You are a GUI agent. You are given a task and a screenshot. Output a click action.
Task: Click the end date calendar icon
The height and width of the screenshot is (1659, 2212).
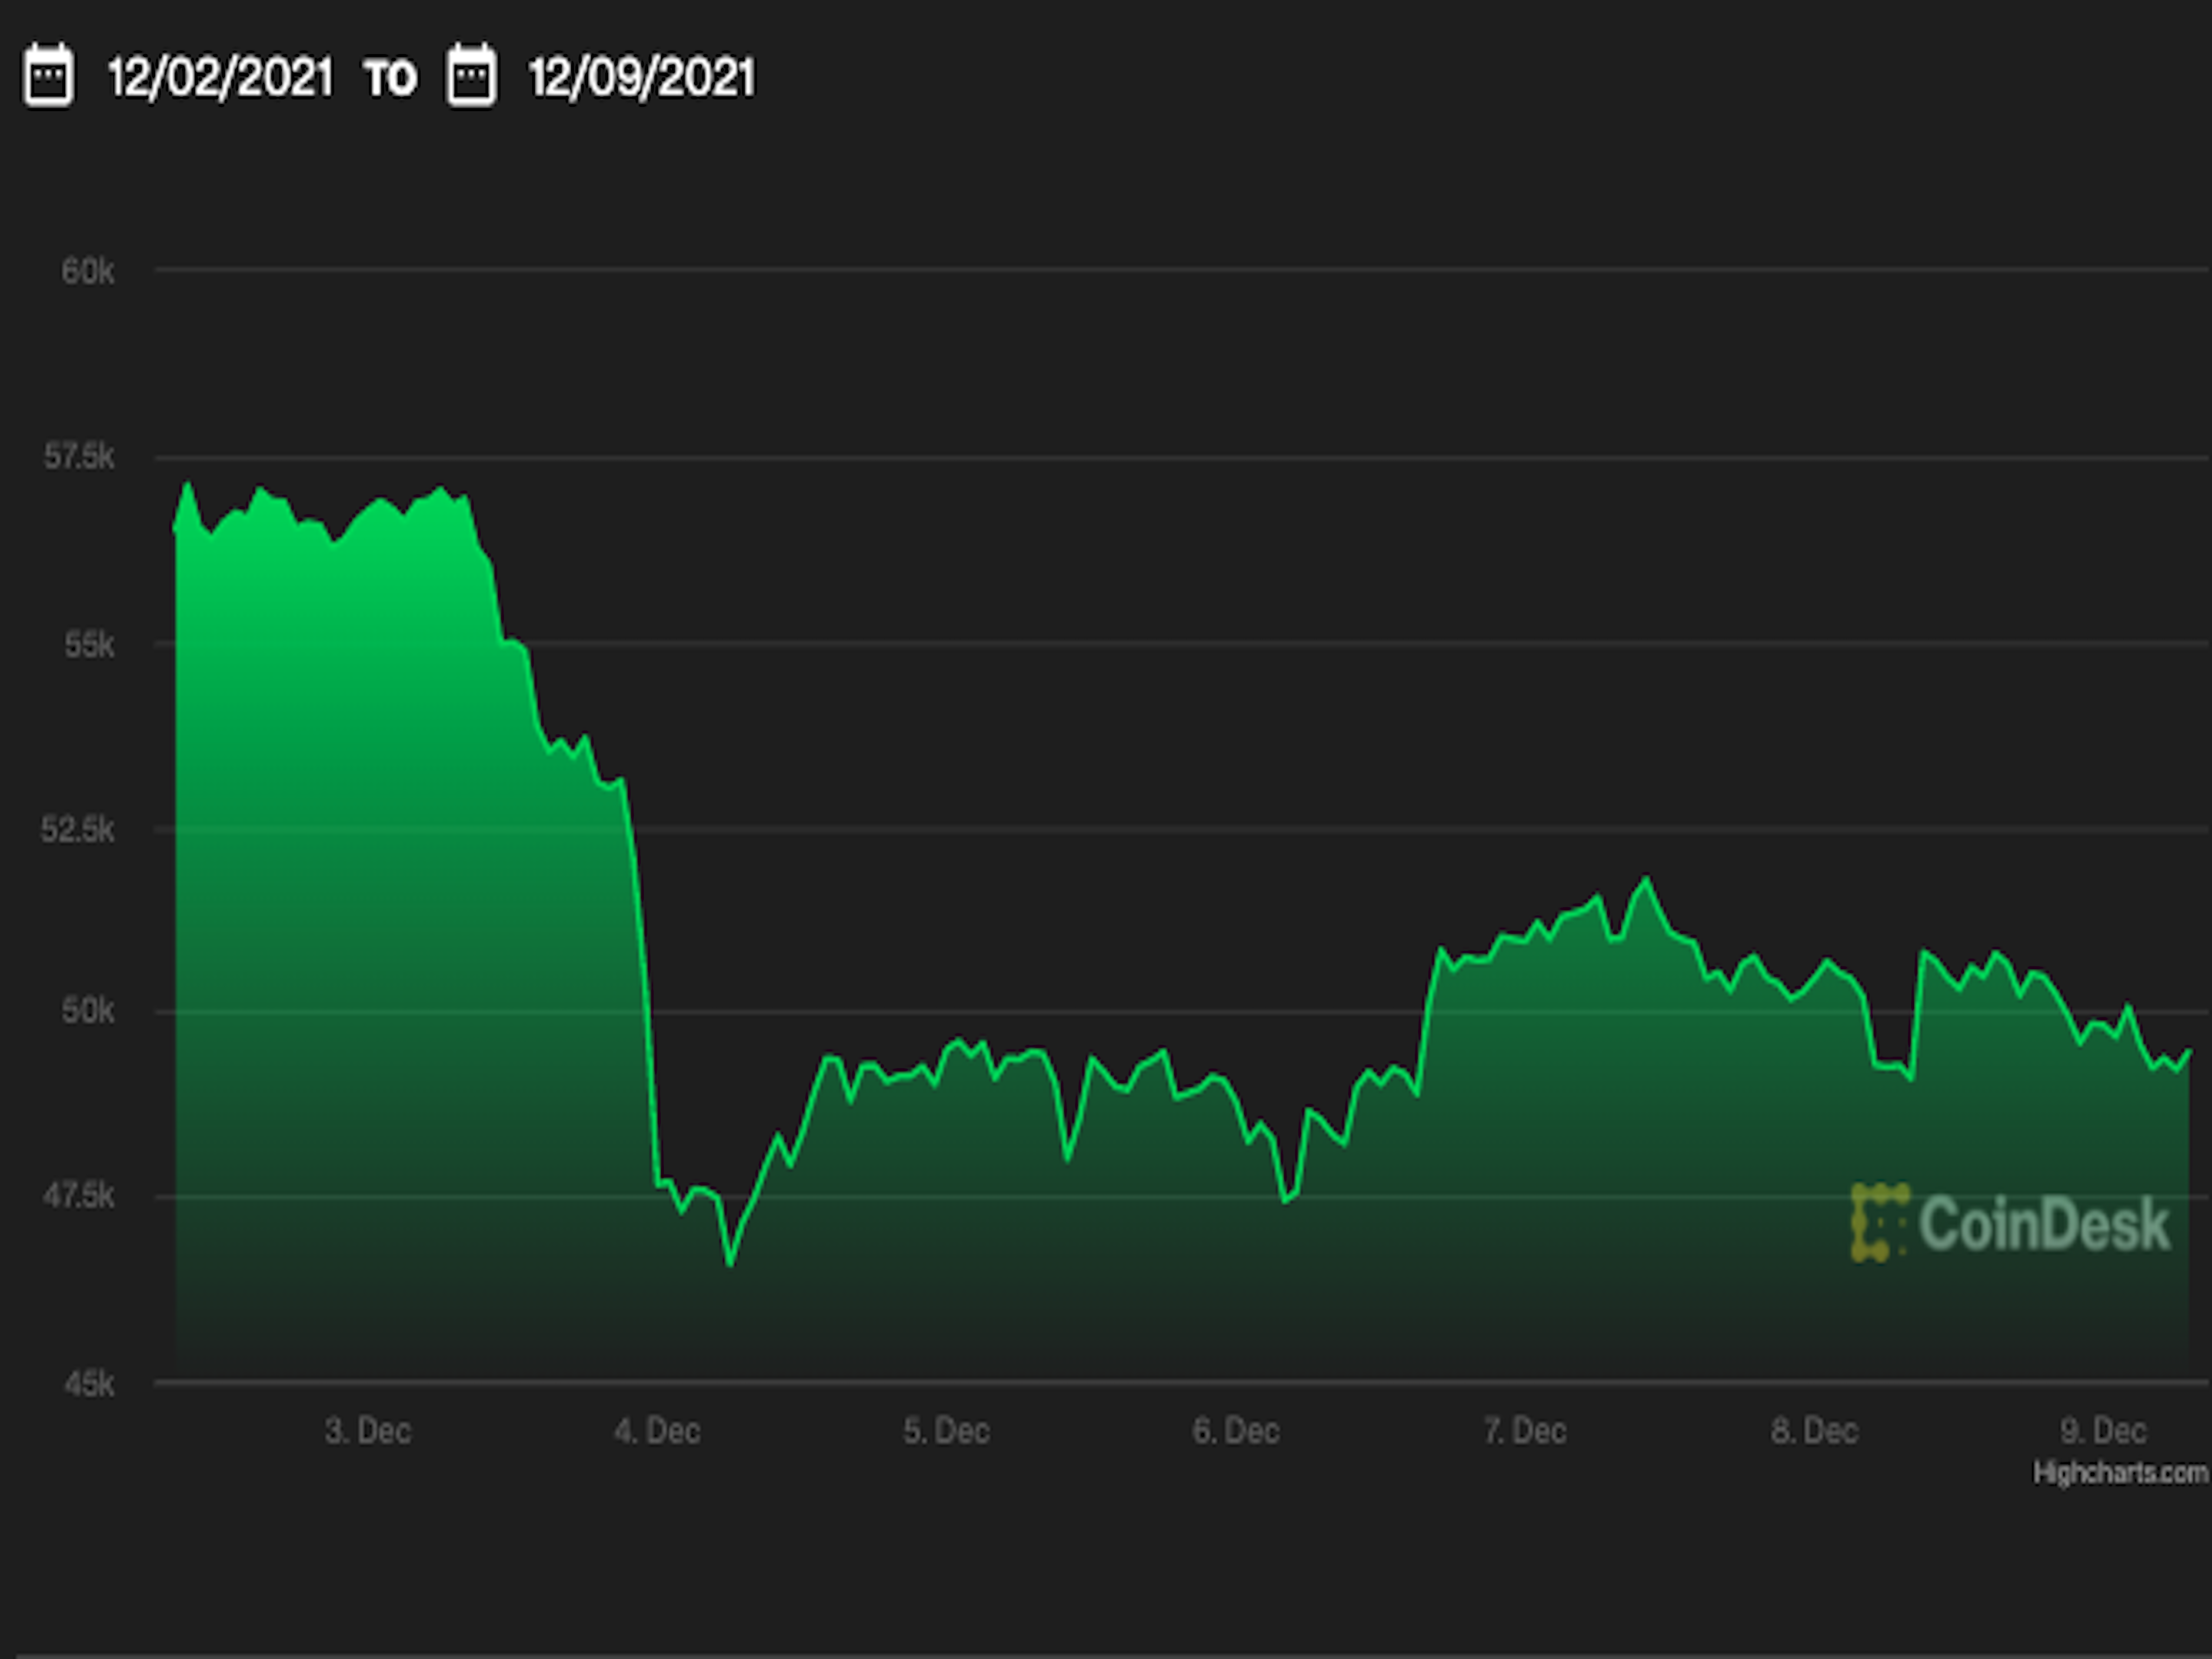(471, 75)
